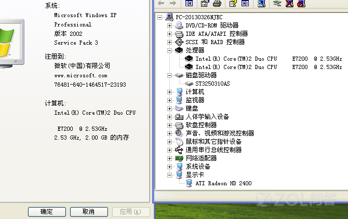Select the PC-20130326NJEC computer icon
348x219 pixels.
pos(169,17)
